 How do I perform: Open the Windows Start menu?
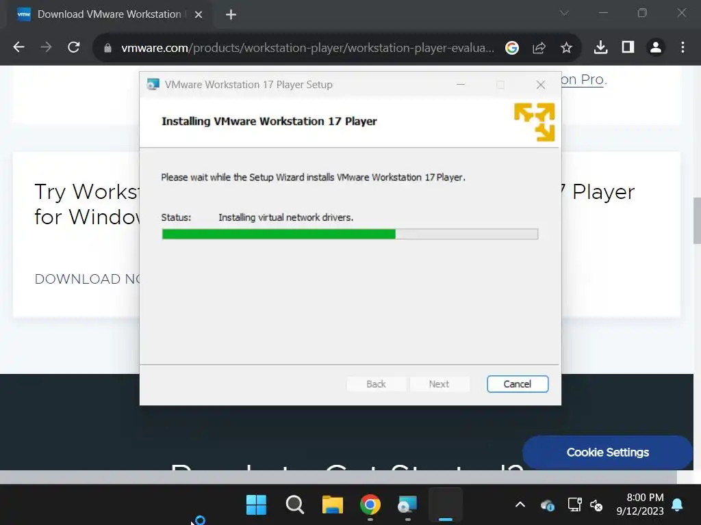tap(256, 505)
